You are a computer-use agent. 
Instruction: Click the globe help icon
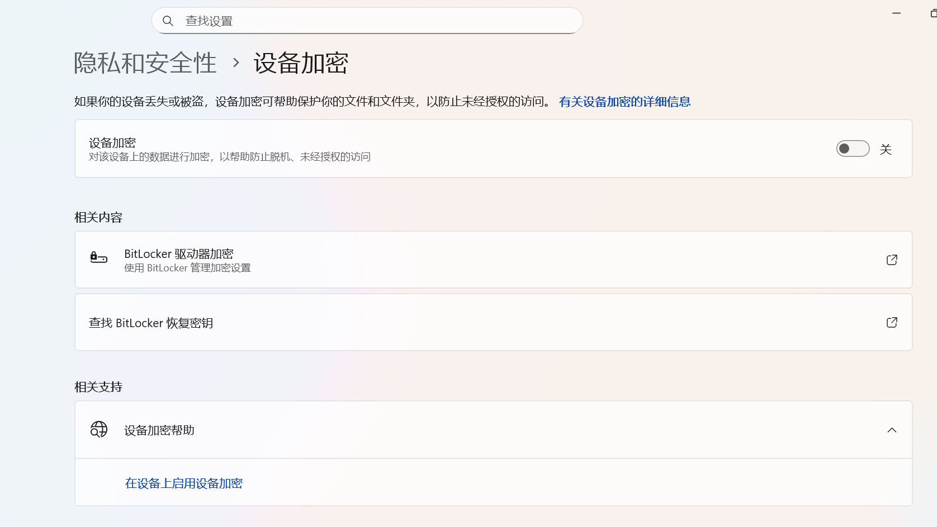99,429
